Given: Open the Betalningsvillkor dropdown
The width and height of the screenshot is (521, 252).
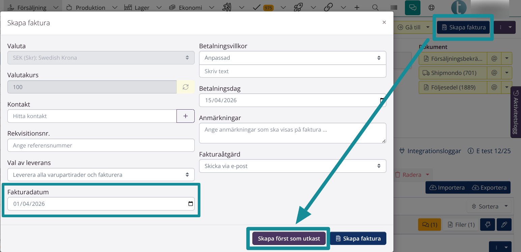Looking at the screenshot, I should [x=293, y=58].
